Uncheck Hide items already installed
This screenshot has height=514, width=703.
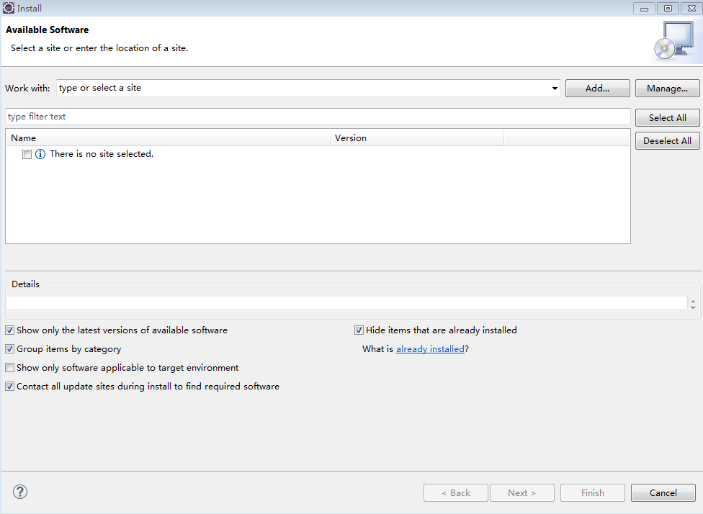pyautogui.click(x=359, y=330)
